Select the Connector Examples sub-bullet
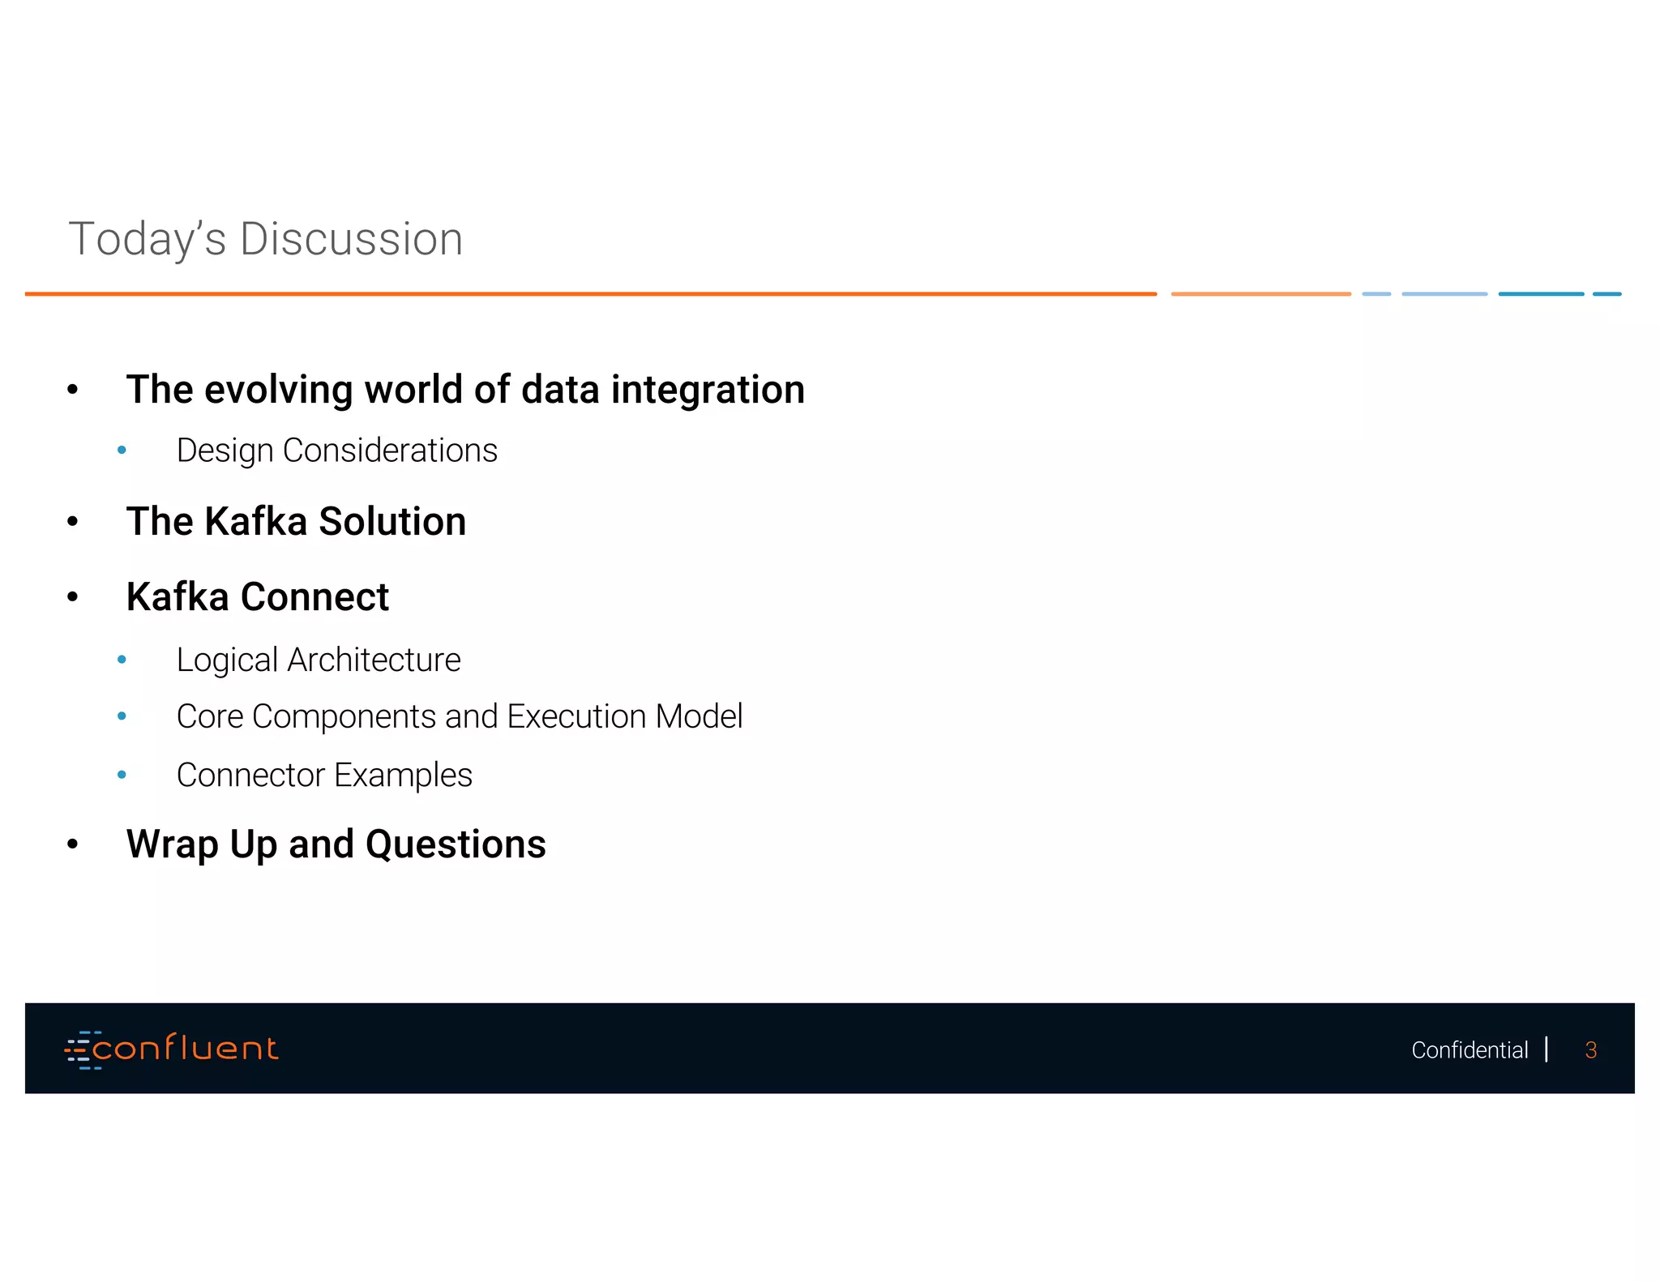This screenshot has height=1282, width=1660. pos(324,776)
